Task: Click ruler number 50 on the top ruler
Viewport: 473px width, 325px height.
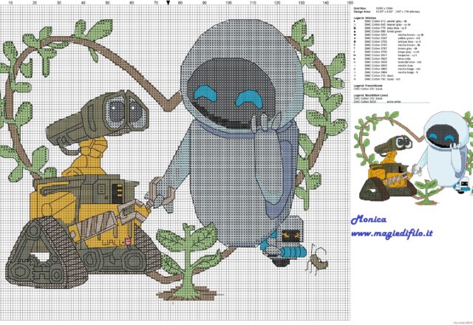Action: click(107, 3)
